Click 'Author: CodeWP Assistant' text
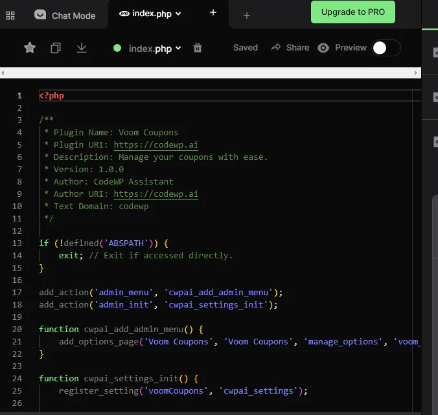The image size is (438, 415). tap(113, 181)
